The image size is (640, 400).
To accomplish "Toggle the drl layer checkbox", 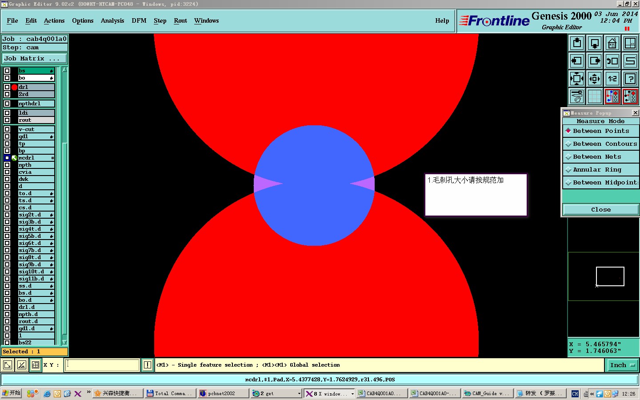I will click(x=7, y=87).
